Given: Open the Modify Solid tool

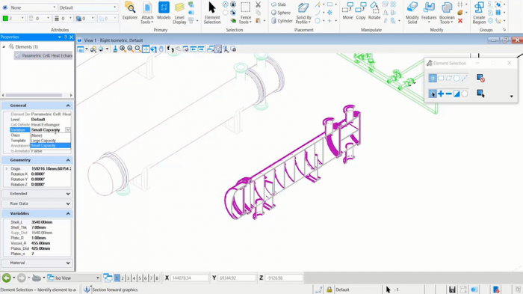Looking at the screenshot, I should [412, 13].
